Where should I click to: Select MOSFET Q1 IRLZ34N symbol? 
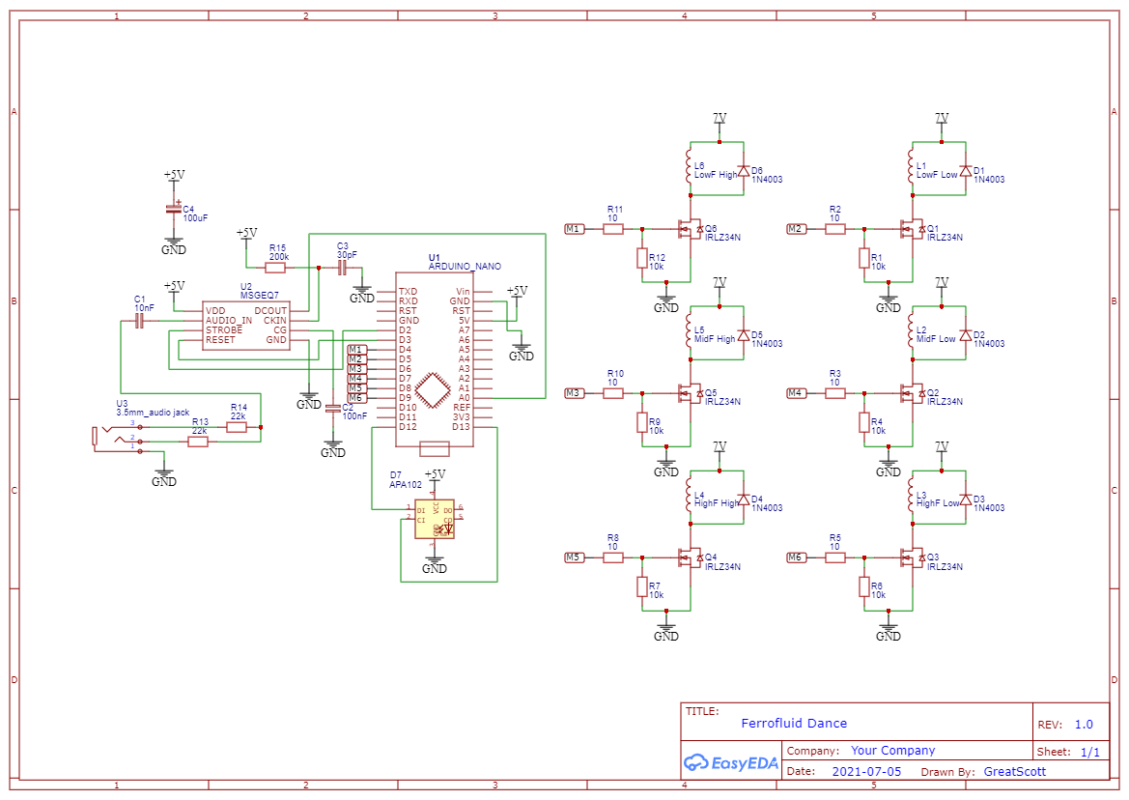[x=913, y=231]
